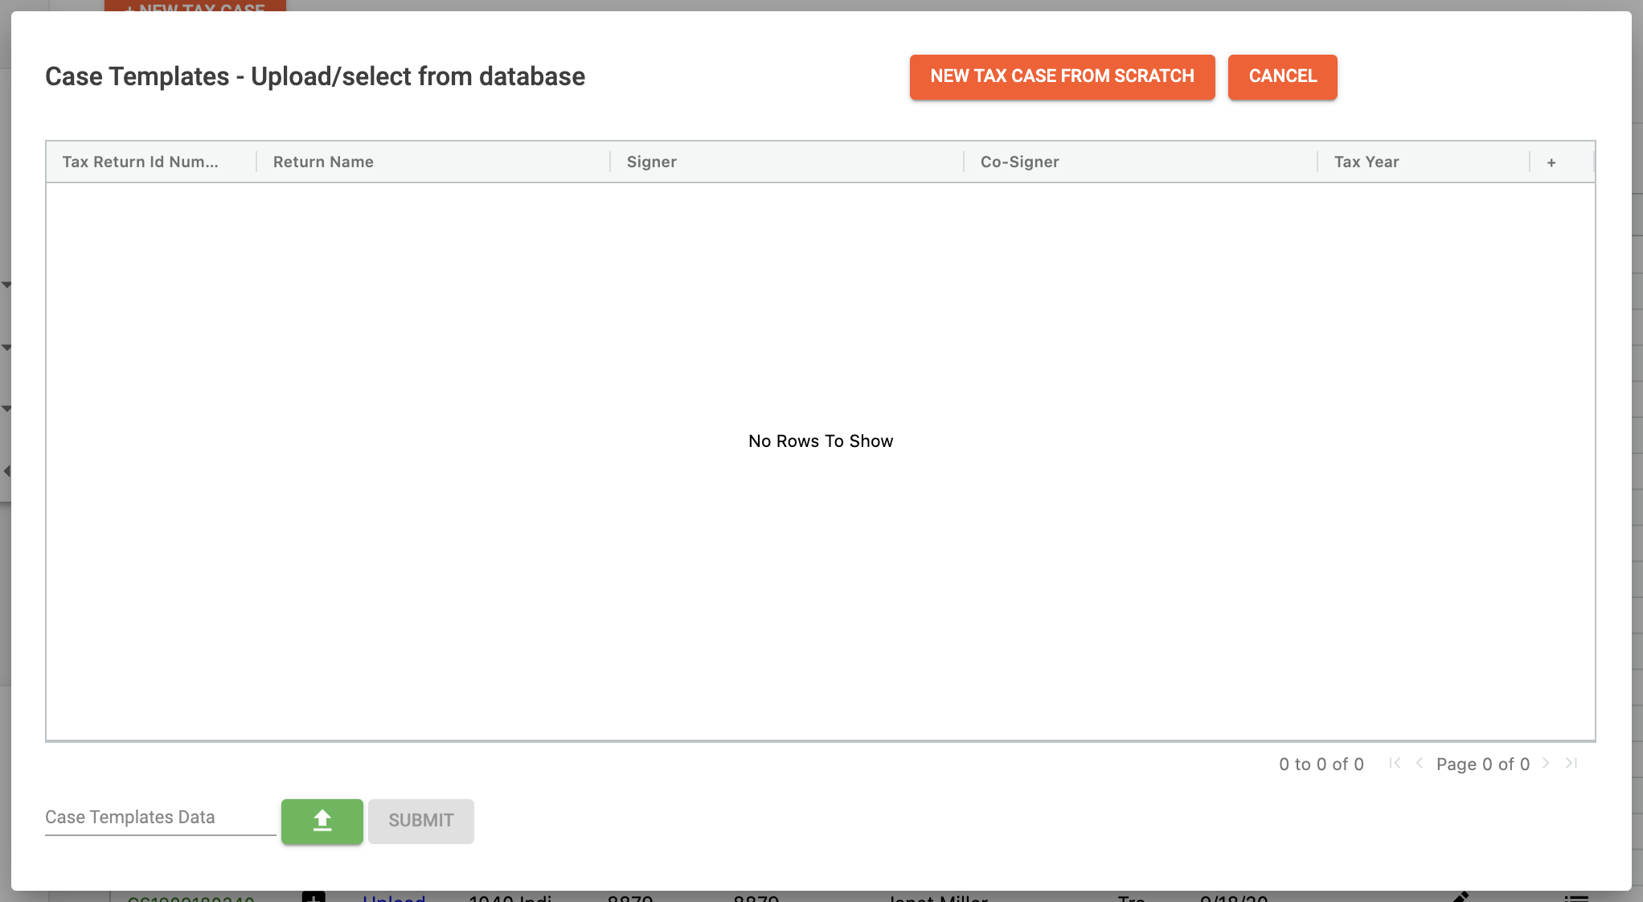Screen dimensions: 1643x902
Task: Click the plus column header icon
Action: tap(1551, 162)
